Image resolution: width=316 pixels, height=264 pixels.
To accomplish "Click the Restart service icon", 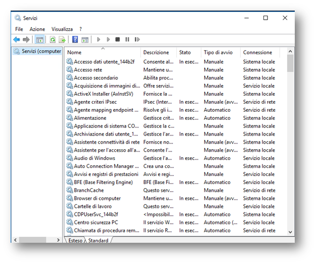I will [x=137, y=39].
